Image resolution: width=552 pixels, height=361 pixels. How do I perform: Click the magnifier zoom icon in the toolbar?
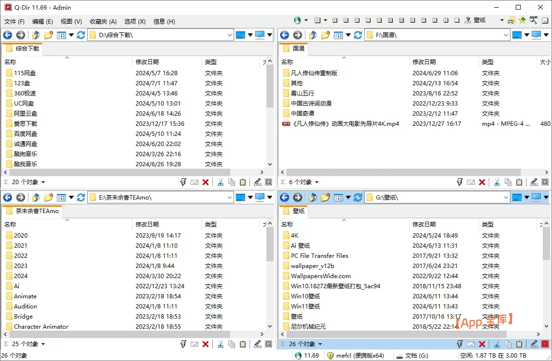(x=533, y=20)
